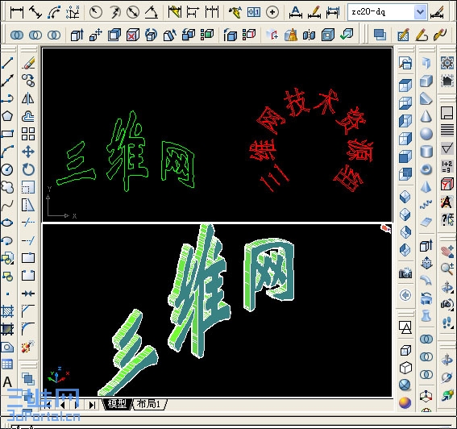
Task: Click the 2D wireframe visual style icon
Action: point(405,327)
